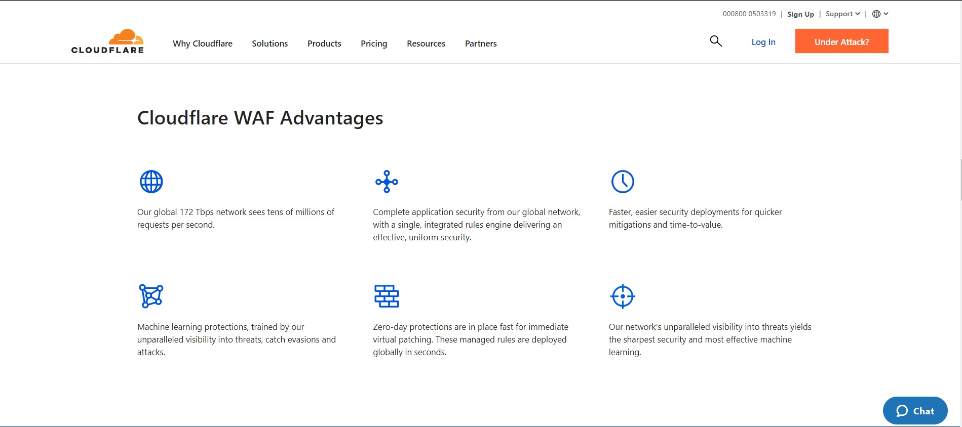Click the Cloudflare logo
The image size is (962, 427).
pyautogui.click(x=107, y=41)
